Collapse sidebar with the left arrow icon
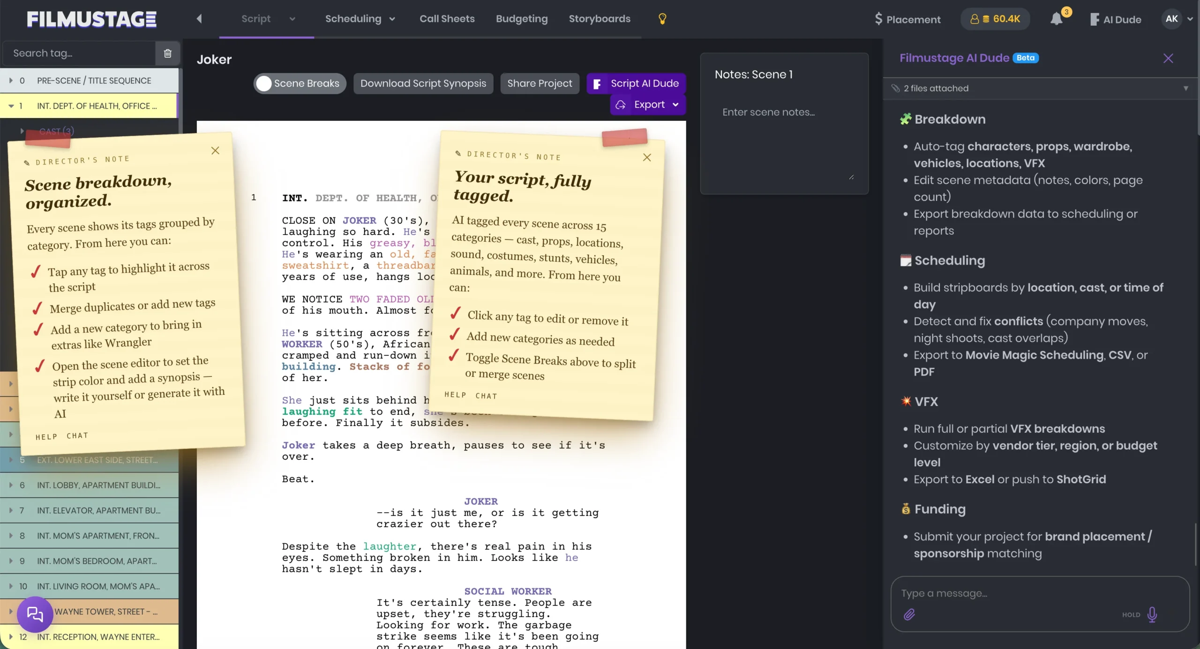This screenshot has height=649, width=1200. tap(199, 19)
